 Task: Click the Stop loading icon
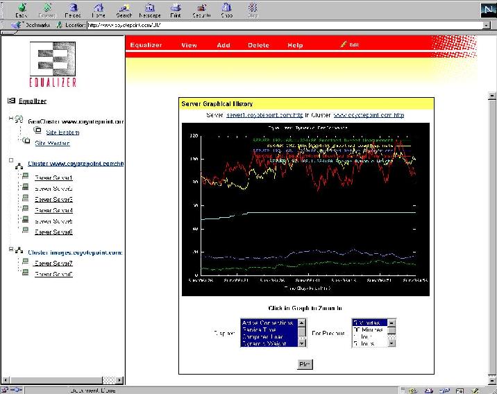point(253,9)
